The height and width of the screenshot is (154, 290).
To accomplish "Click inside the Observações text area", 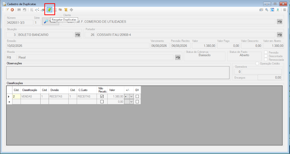I will [x=118, y=73].
